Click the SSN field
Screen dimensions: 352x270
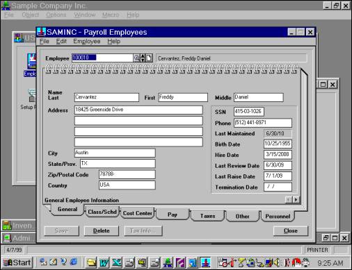click(249, 112)
